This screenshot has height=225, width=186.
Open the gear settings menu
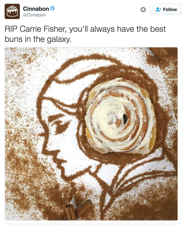pyautogui.click(x=143, y=10)
